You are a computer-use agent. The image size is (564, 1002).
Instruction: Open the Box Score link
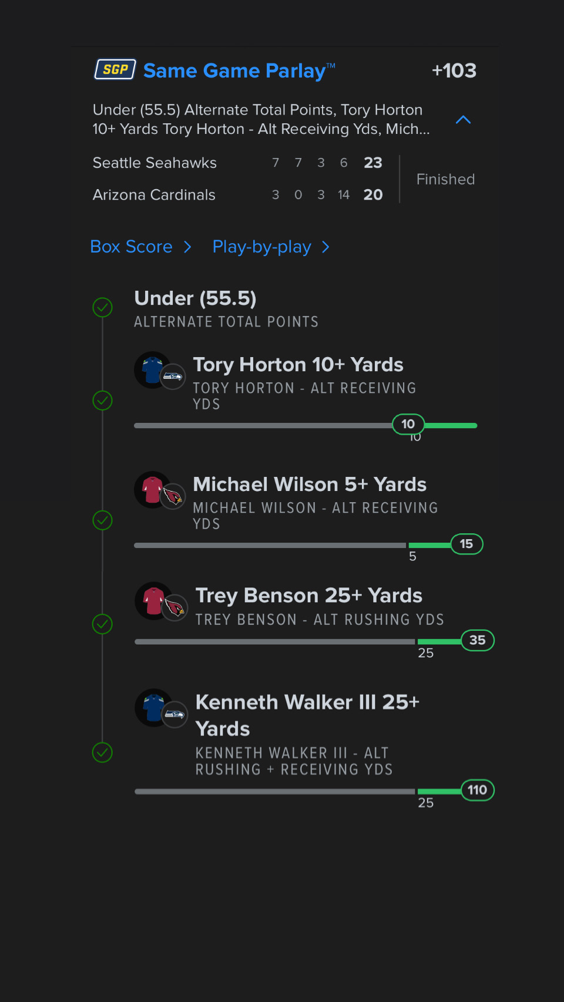(x=131, y=247)
